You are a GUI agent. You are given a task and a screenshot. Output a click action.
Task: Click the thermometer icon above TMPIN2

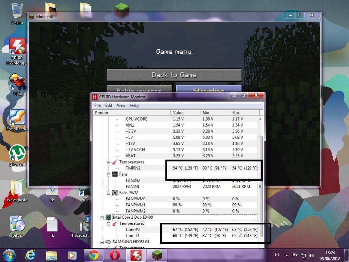point(115,162)
